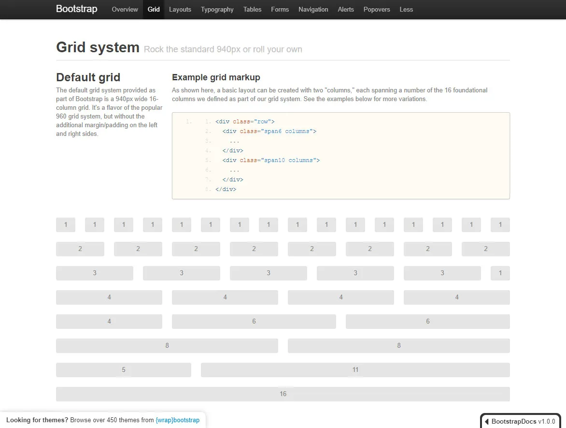Expand the BootstrapDocs v1.0.0 panel arrow
This screenshot has width=566, height=428.
(x=487, y=422)
